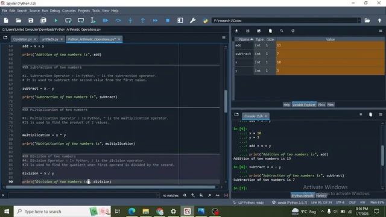Open Microsoft Edge from taskbar

131,212
